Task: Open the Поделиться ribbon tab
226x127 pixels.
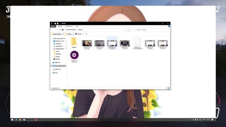Action: click(x=69, y=26)
